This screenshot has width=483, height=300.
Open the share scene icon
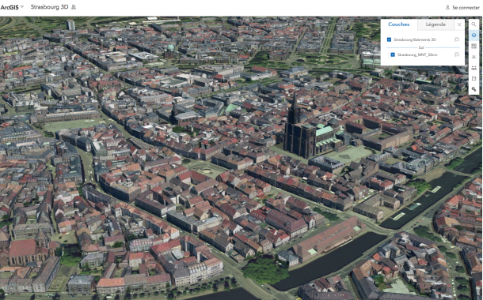pos(473,78)
